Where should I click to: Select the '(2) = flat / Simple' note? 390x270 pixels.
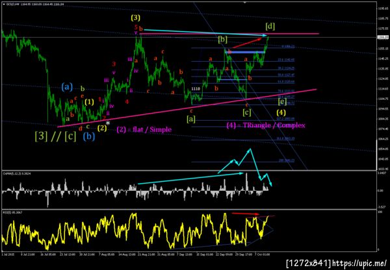click(144, 129)
